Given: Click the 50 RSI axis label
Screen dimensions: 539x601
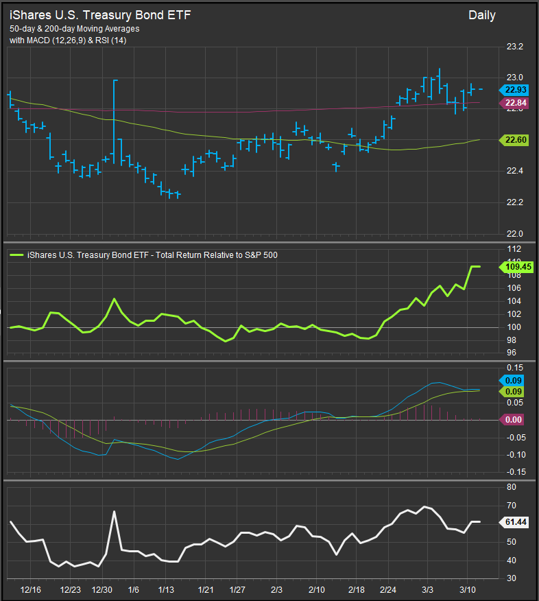Looking at the screenshot, I should tap(512, 542).
